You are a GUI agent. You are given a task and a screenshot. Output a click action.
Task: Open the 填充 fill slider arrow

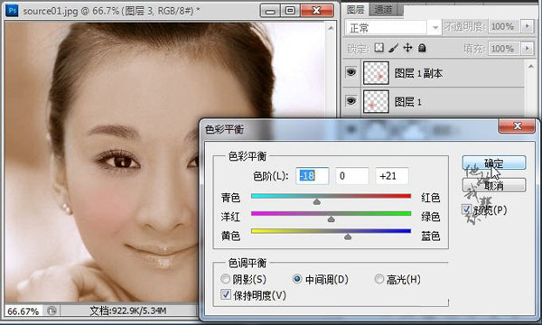pyautogui.click(x=528, y=49)
